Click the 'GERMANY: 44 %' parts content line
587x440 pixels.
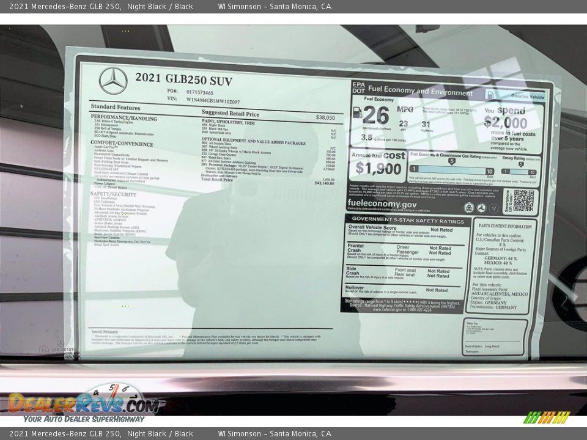[500, 258]
